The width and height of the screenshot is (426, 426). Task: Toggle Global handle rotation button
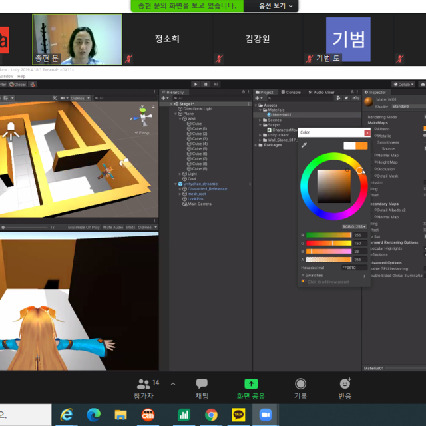17,85
